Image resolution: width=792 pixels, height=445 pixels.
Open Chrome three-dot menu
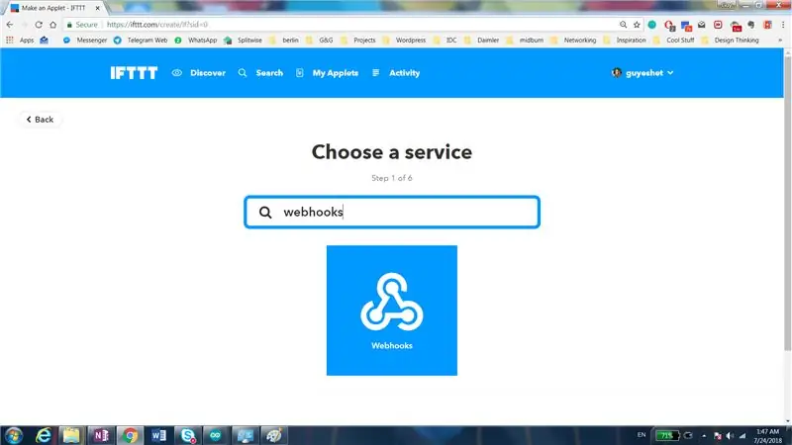click(x=783, y=24)
